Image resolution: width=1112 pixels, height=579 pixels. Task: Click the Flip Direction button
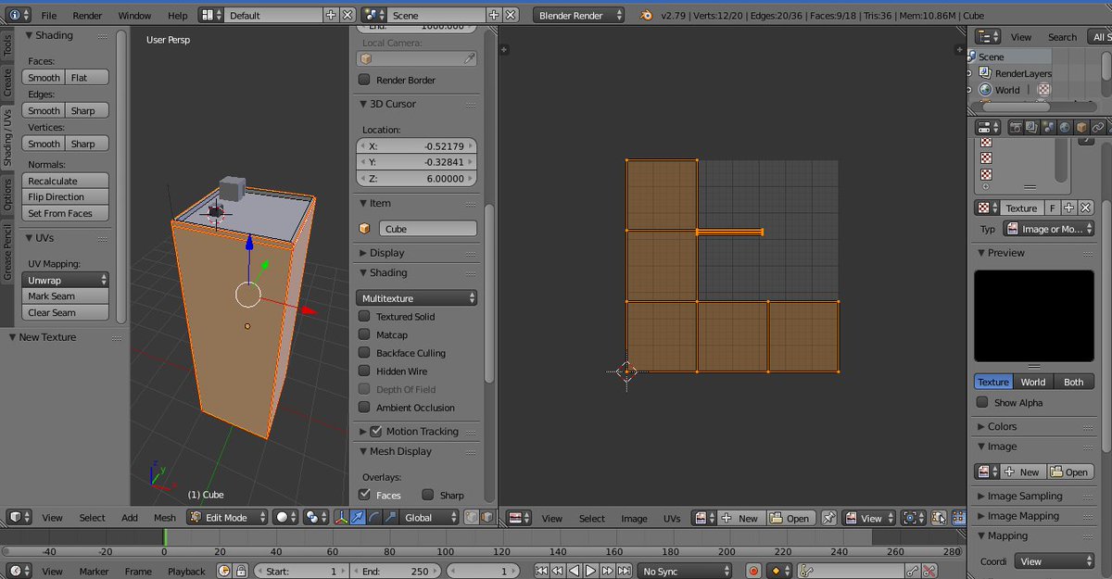point(65,196)
